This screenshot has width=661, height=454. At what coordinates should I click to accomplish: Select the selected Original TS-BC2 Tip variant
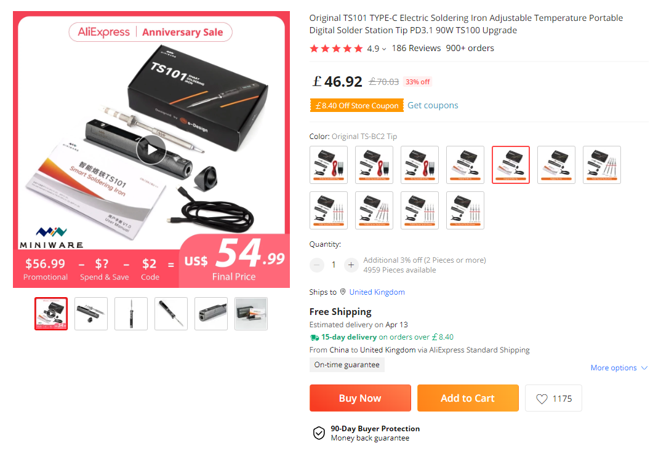510,165
